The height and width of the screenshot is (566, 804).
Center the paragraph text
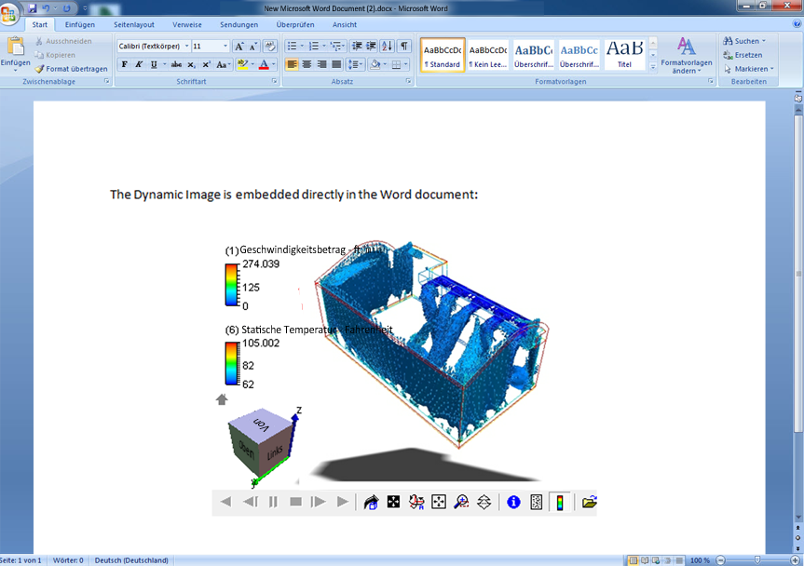(x=307, y=64)
